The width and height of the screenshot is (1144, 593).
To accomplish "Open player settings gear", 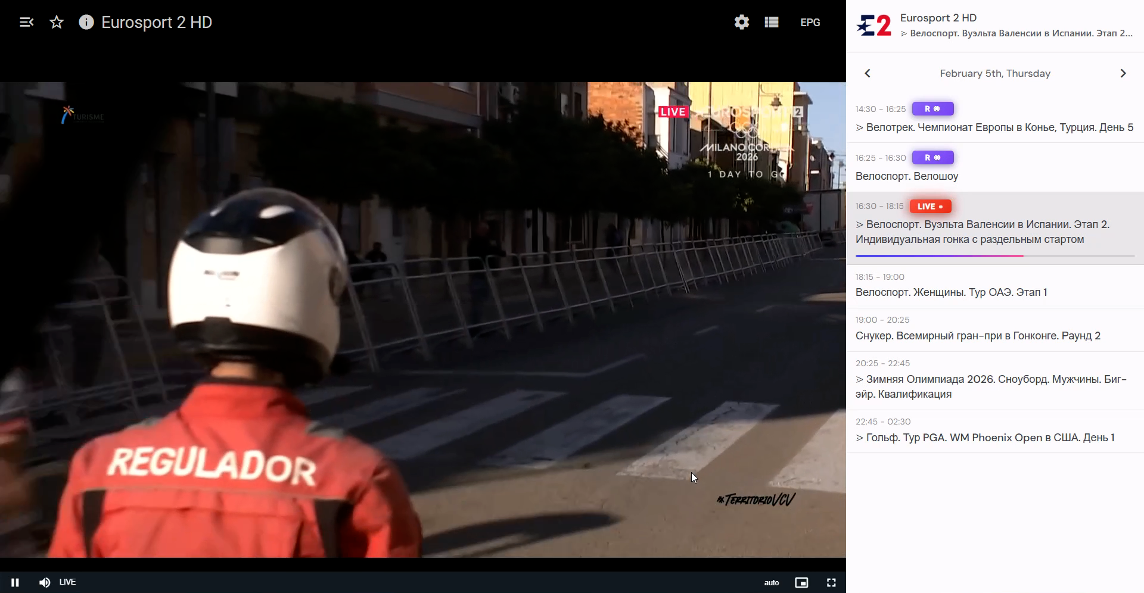I will pos(742,23).
